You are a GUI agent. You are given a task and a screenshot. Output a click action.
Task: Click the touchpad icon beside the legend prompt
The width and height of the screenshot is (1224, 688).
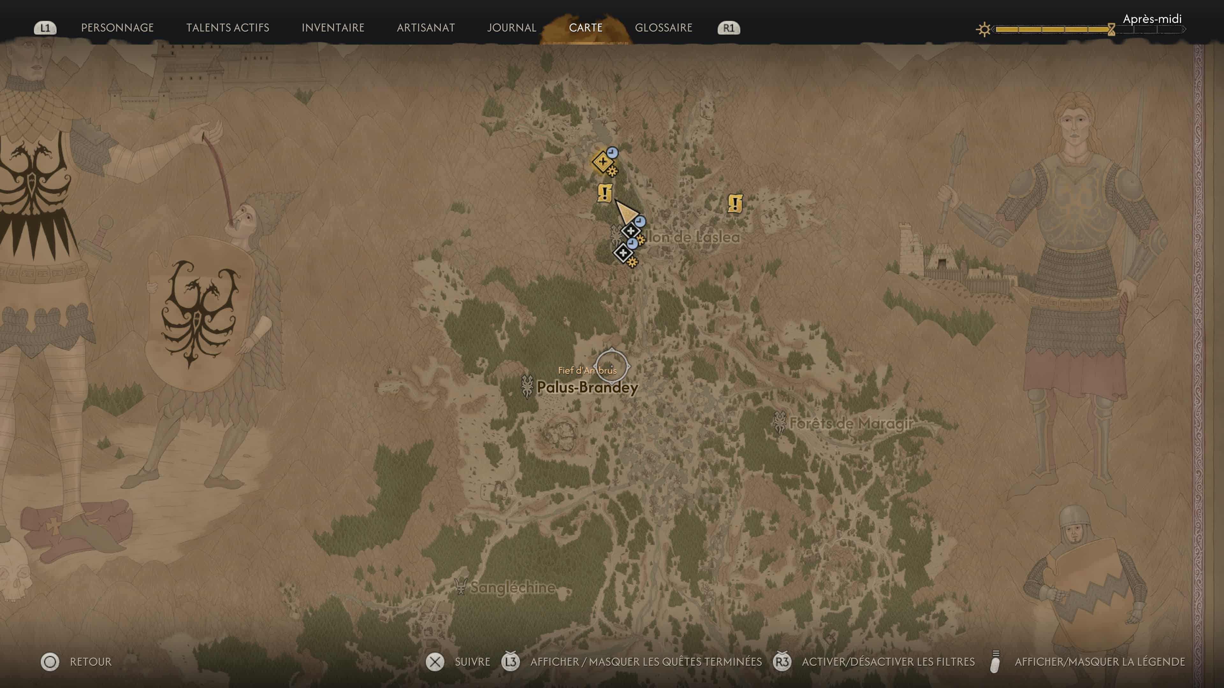[995, 662]
